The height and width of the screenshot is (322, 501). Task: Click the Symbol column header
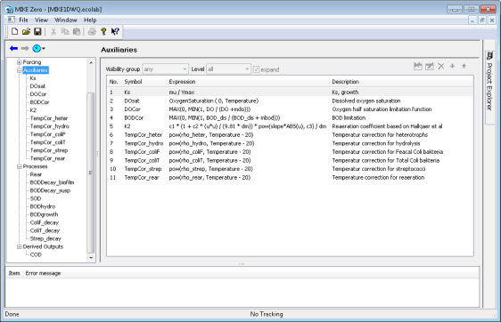(133, 82)
